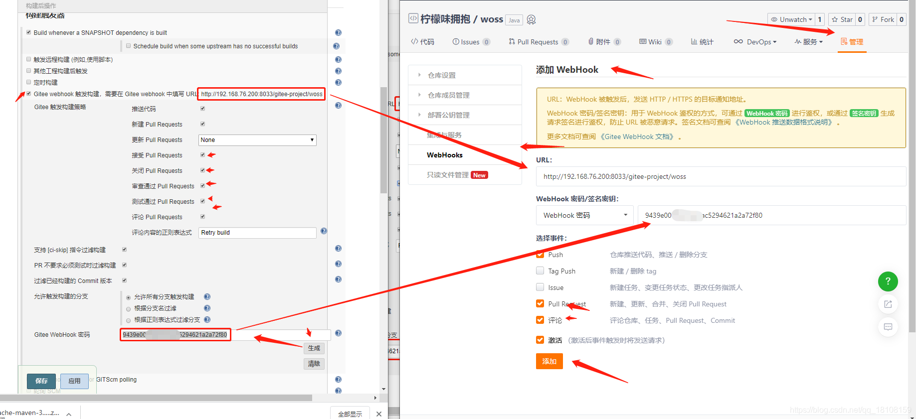This screenshot has height=419, width=916.
Task: Toggle Build whenever a SNAPSHOT dependency checkbox
Action: (x=28, y=32)
